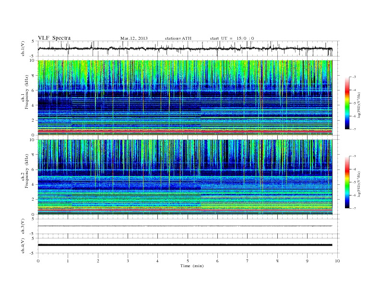380x293 pixels.
Task: Click the ch.3 flat waveform trace
Action: coord(185,226)
